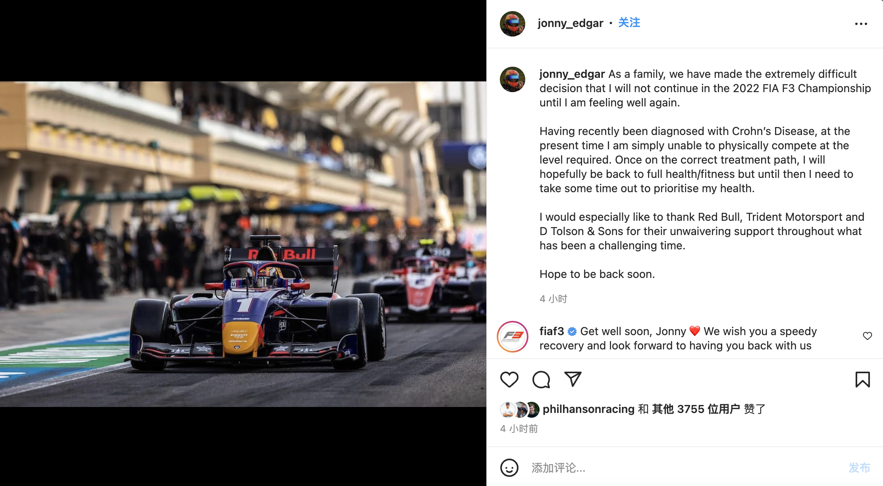Screen dimensions: 883x486
Task: Open fiaf3 F3 logo avatar
Action: 513,337
